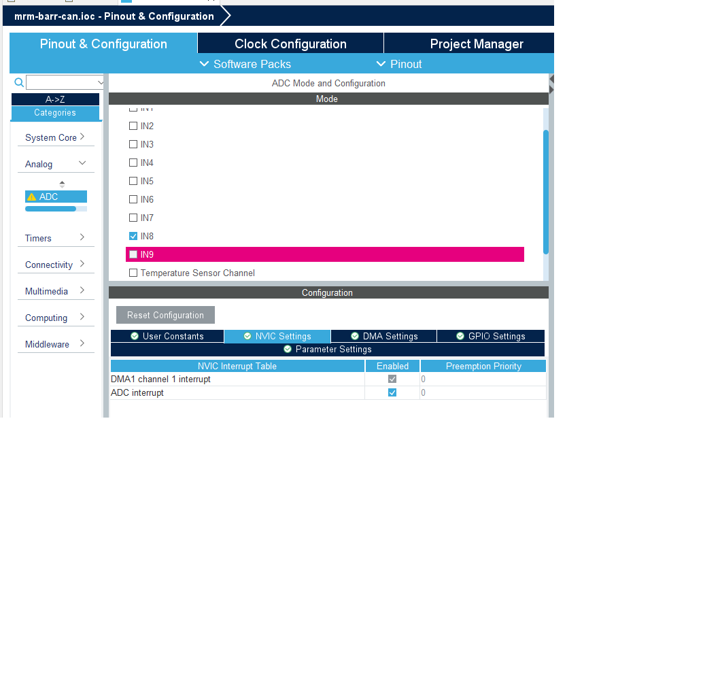Expand the System Core category
Image resolution: width=703 pixels, height=676 pixels.
pos(56,137)
